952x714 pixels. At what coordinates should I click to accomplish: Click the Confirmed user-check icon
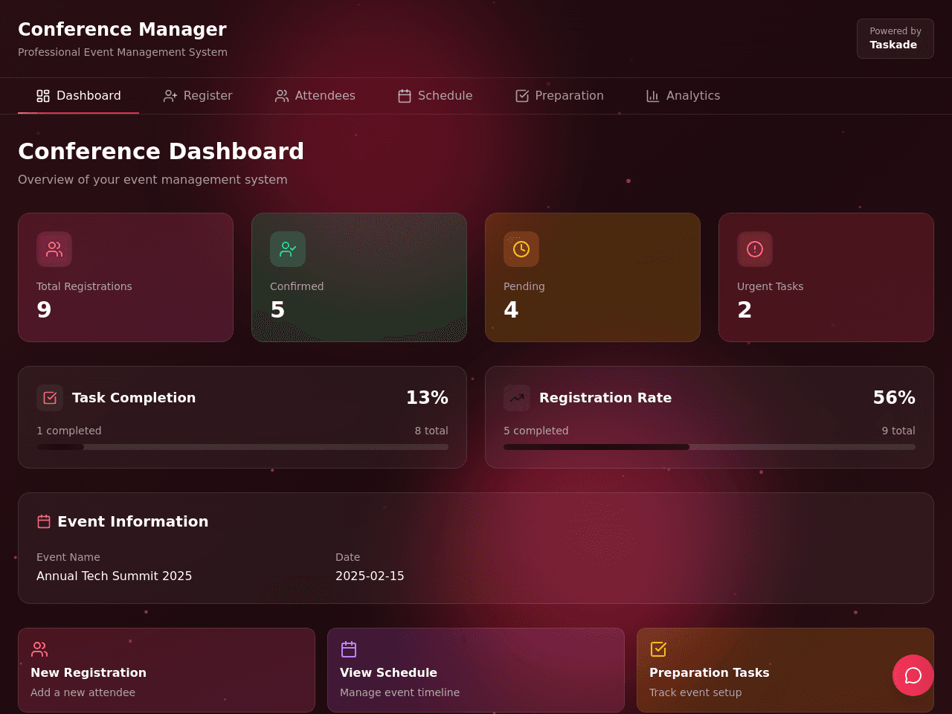point(288,249)
